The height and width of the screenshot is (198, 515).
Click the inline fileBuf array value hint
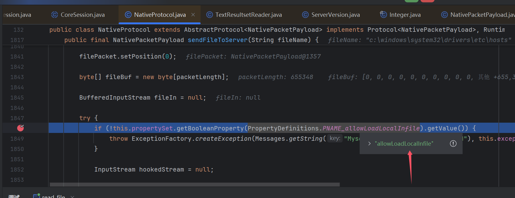point(421,77)
